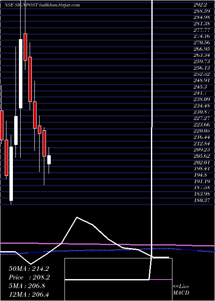Select the 281.38 price level label
The height and width of the screenshot is (301, 215).
(x=202, y=24)
